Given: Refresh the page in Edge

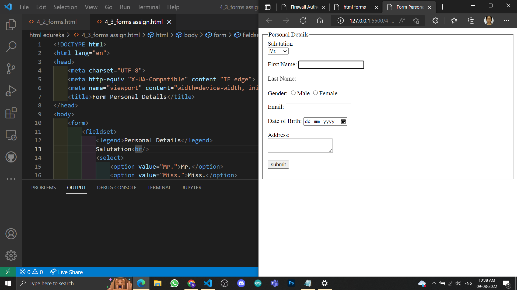Looking at the screenshot, I should [303, 20].
